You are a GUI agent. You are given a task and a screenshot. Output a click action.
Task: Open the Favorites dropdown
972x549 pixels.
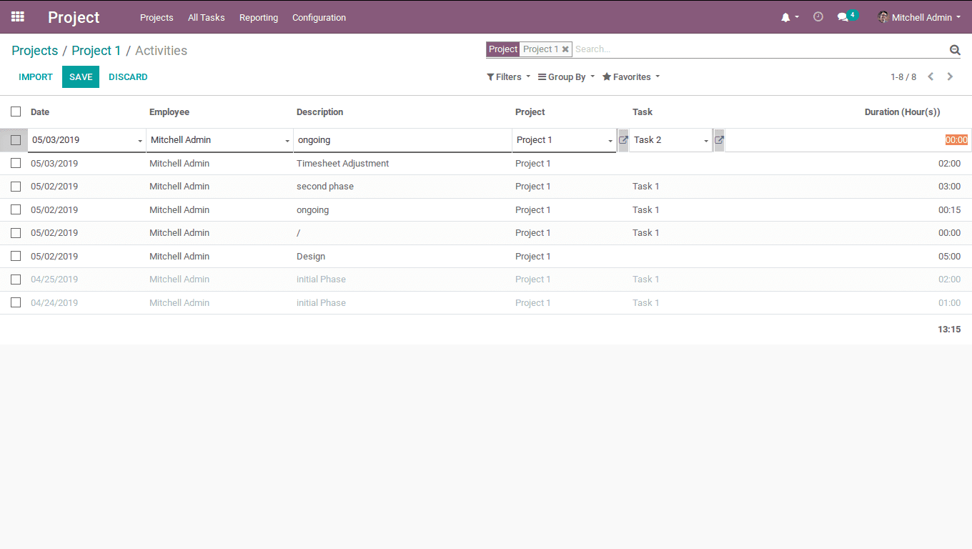(x=631, y=76)
